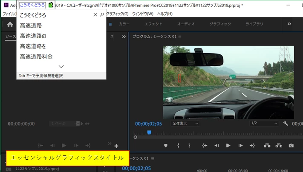Open the ウィンドウ(W) menu
The height and width of the screenshot is (172, 303).
tap(143, 14)
